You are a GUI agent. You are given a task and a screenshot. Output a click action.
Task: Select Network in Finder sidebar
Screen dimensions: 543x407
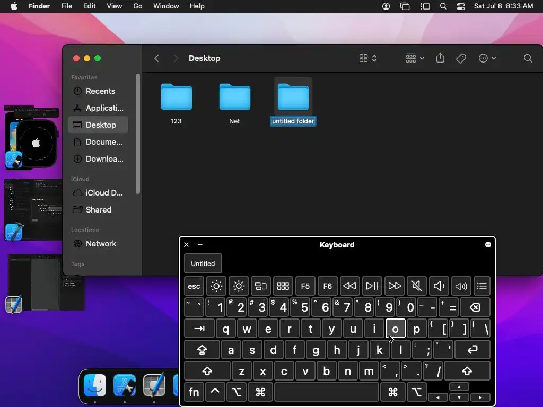(98, 244)
